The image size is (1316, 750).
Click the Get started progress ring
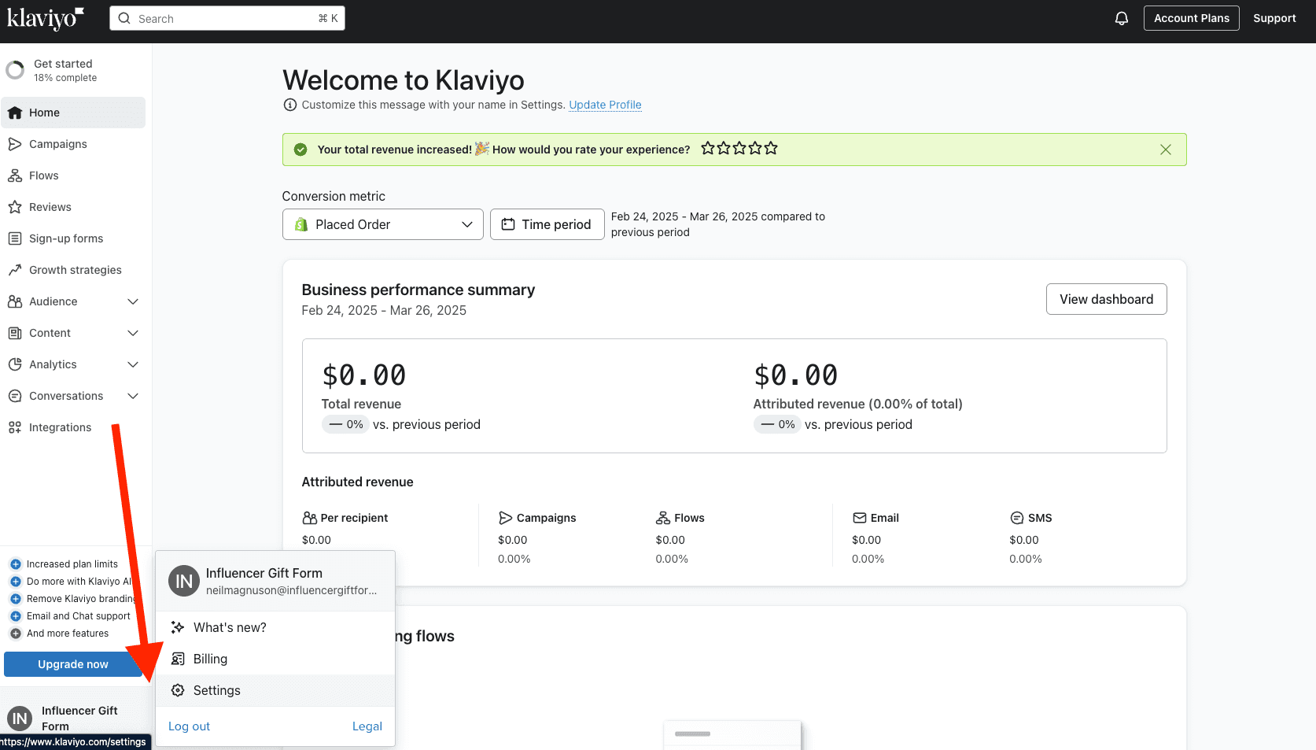tap(15, 70)
